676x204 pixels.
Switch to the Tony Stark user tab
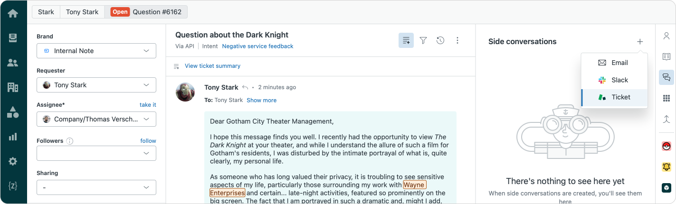(x=82, y=12)
